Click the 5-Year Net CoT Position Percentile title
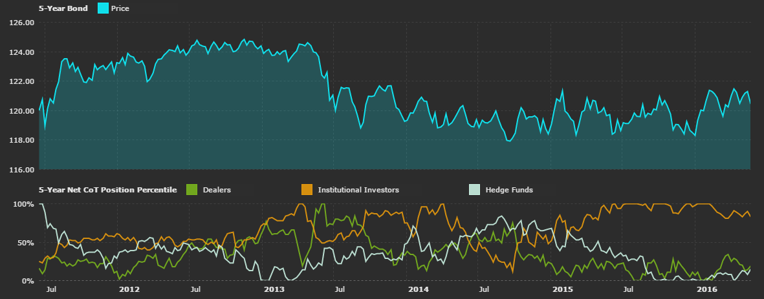 tap(107, 190)
